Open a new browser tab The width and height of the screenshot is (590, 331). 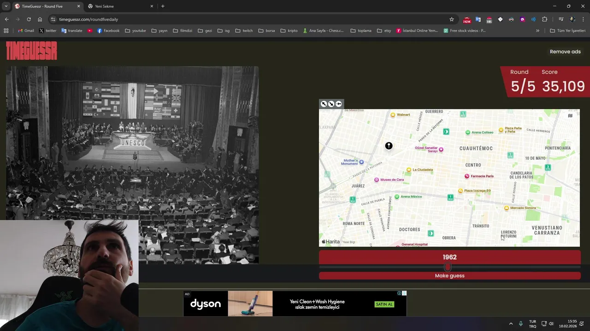163,6
